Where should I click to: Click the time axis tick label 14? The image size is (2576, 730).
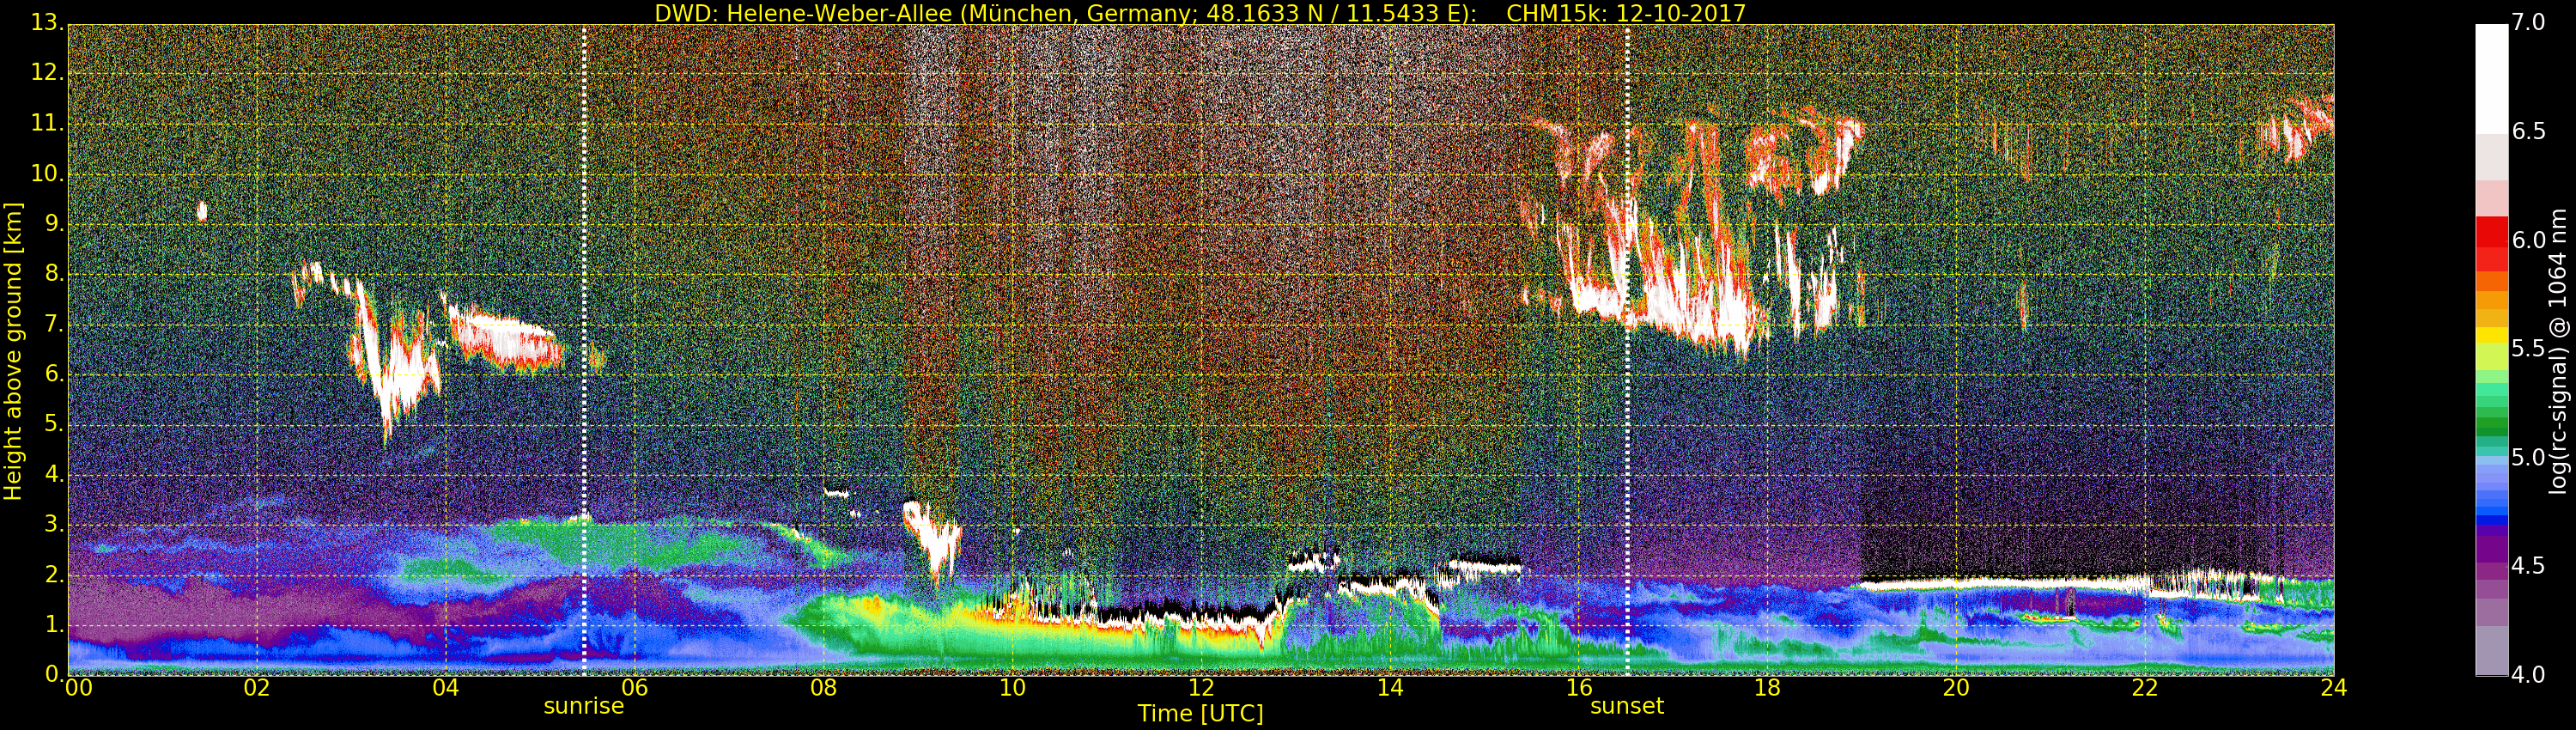[x=1390, y=688]
